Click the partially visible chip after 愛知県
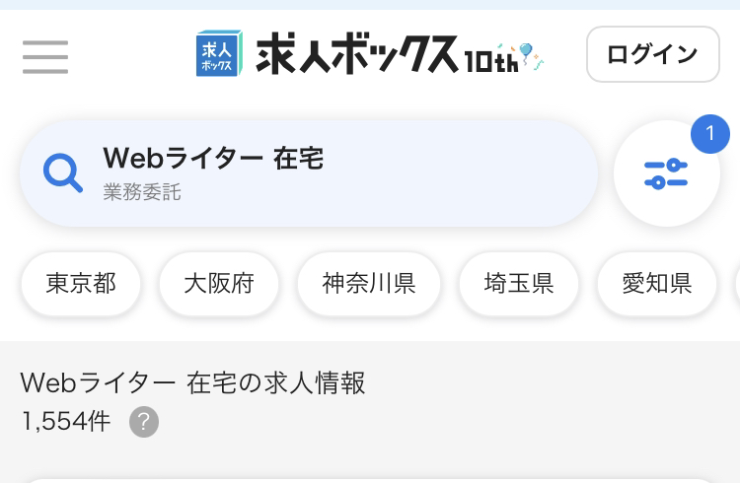The width and height of the screenshot is (740, 483). point(736,284)
